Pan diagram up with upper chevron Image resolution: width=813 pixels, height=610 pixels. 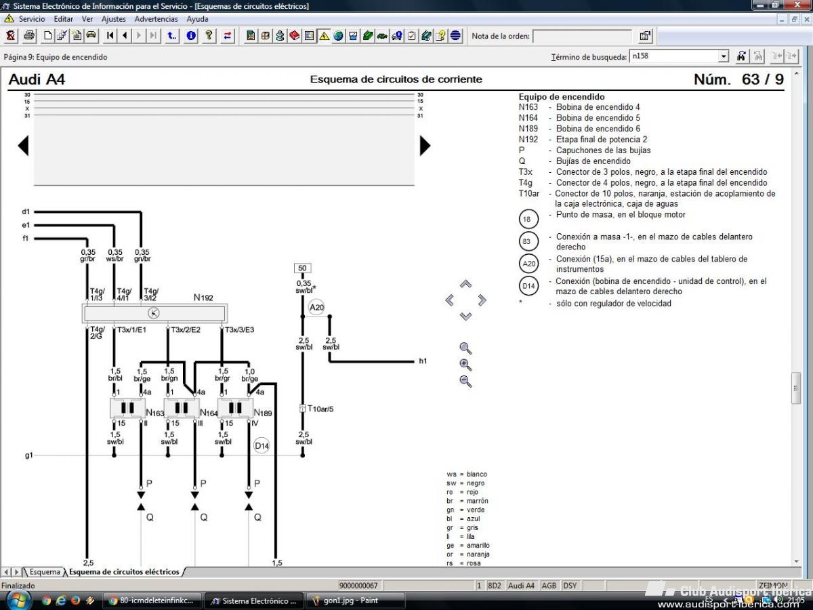[465, 285]
